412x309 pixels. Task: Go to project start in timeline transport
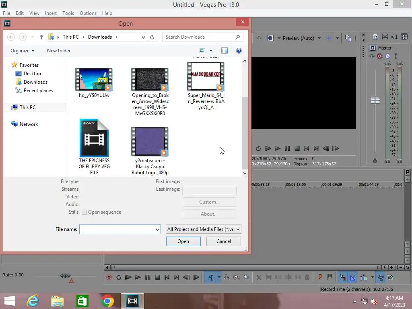coord(167,277)
